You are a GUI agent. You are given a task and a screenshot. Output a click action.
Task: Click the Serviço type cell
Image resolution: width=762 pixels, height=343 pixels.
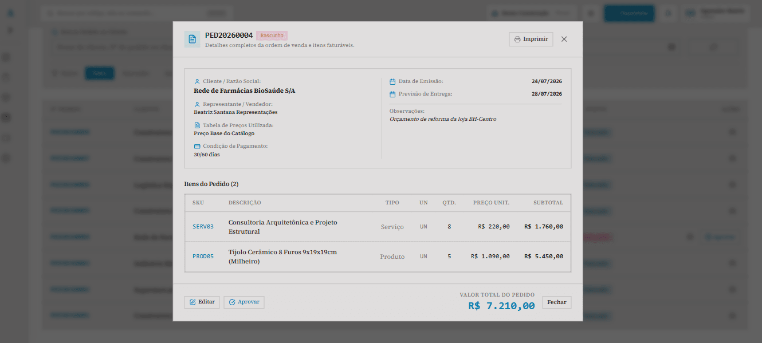click(392, 227)
